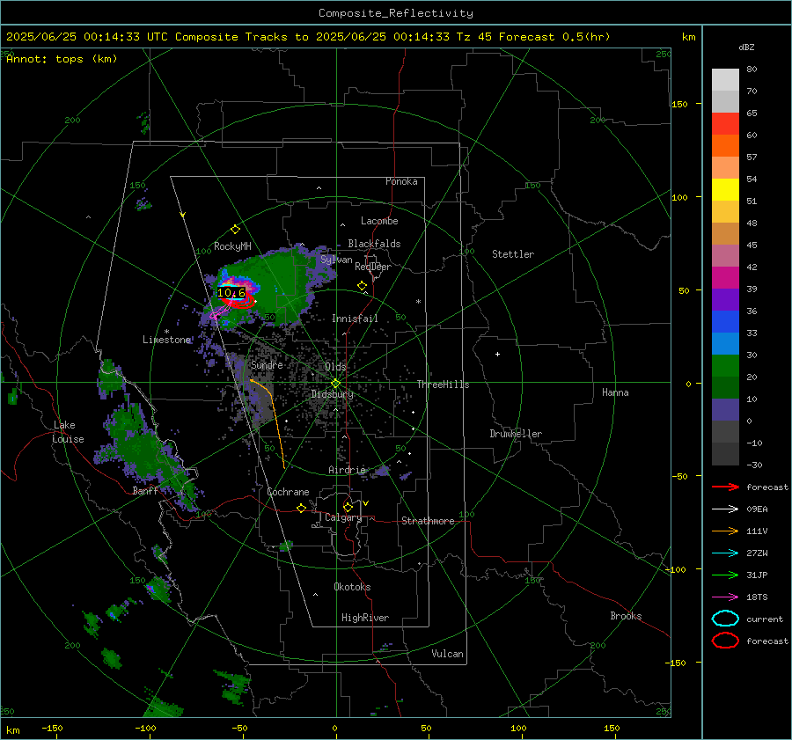
Task: Click the bright green 30–20 dBZ swatch
Action: click(725, 366)
